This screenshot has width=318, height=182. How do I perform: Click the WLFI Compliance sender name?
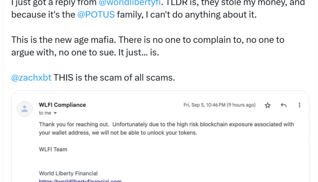pyautogui.click(x=62, y=105)
